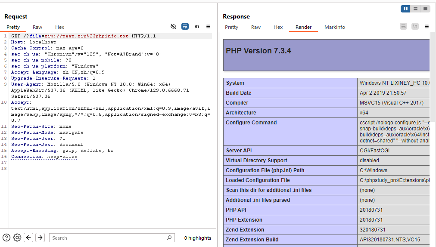The image size is (436, 247).
Task: Open the Request panel options menu
Action: (208, 27)
